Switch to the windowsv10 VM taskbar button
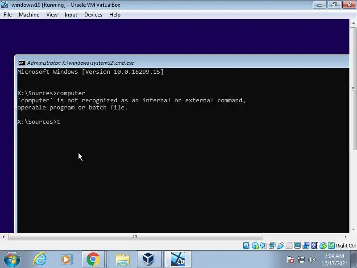This screenshot has width=357, height=268. pyautogui.click(x=178, y=259)
